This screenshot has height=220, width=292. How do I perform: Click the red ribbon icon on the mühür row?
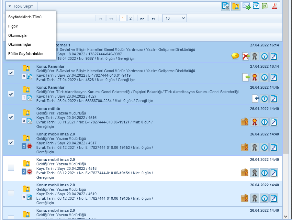255,122
